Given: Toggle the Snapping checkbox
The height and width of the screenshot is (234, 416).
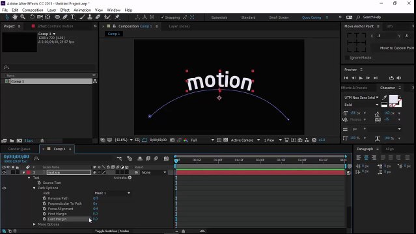Looking at the screenshot, I should coord(162,18).
